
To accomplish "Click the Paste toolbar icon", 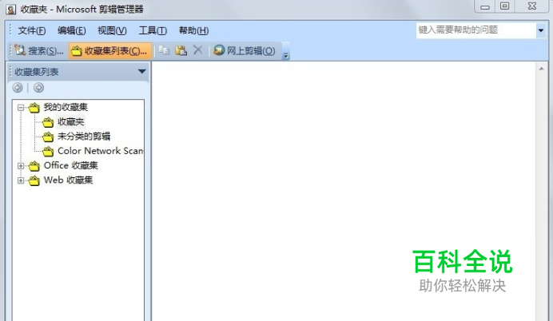I will 181,50.
